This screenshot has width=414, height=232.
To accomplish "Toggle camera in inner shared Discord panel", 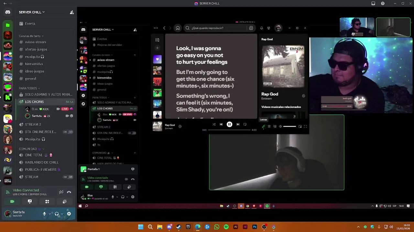I will (87, 187).
